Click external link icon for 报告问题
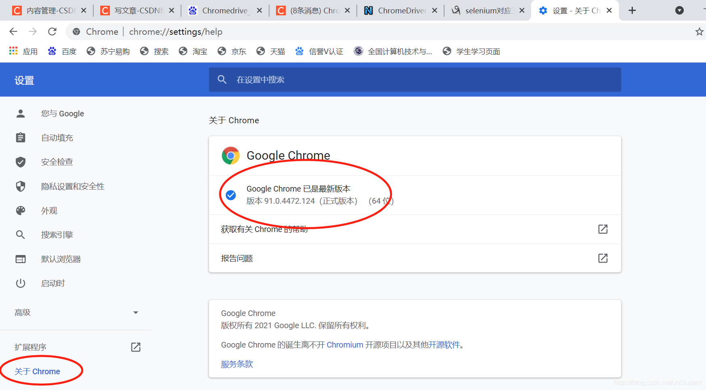This screenshot has width=706, height=390. tap(603, 258)
